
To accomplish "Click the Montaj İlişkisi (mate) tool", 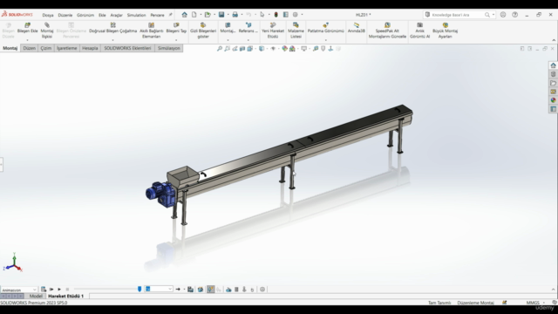I will (x=47, y=31).
